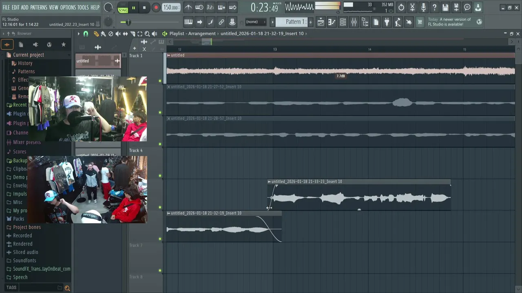This screenshot has width=522, height=293.
Task: Select the playlist Slip tool
Action: point(125,34)
